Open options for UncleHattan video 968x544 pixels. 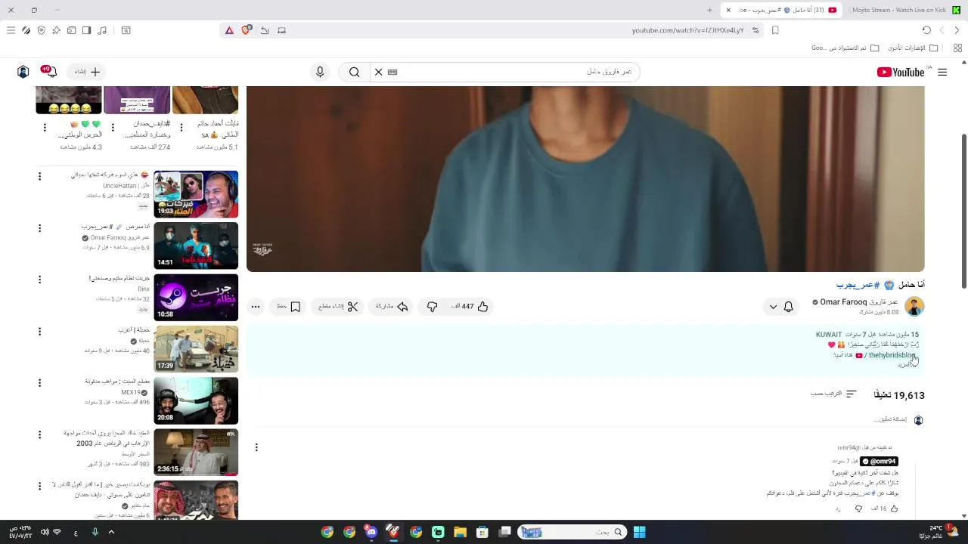pos(40,176)
